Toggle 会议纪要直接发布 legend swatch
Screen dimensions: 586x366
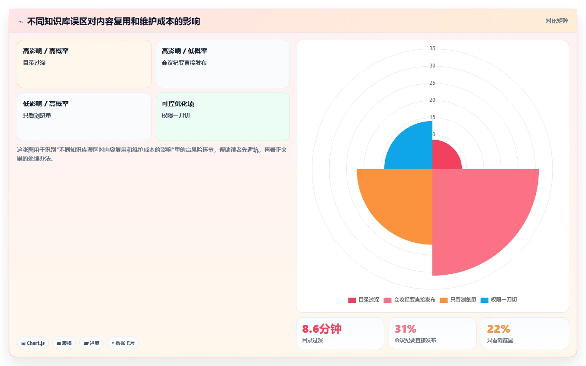[x=387, y=300]
